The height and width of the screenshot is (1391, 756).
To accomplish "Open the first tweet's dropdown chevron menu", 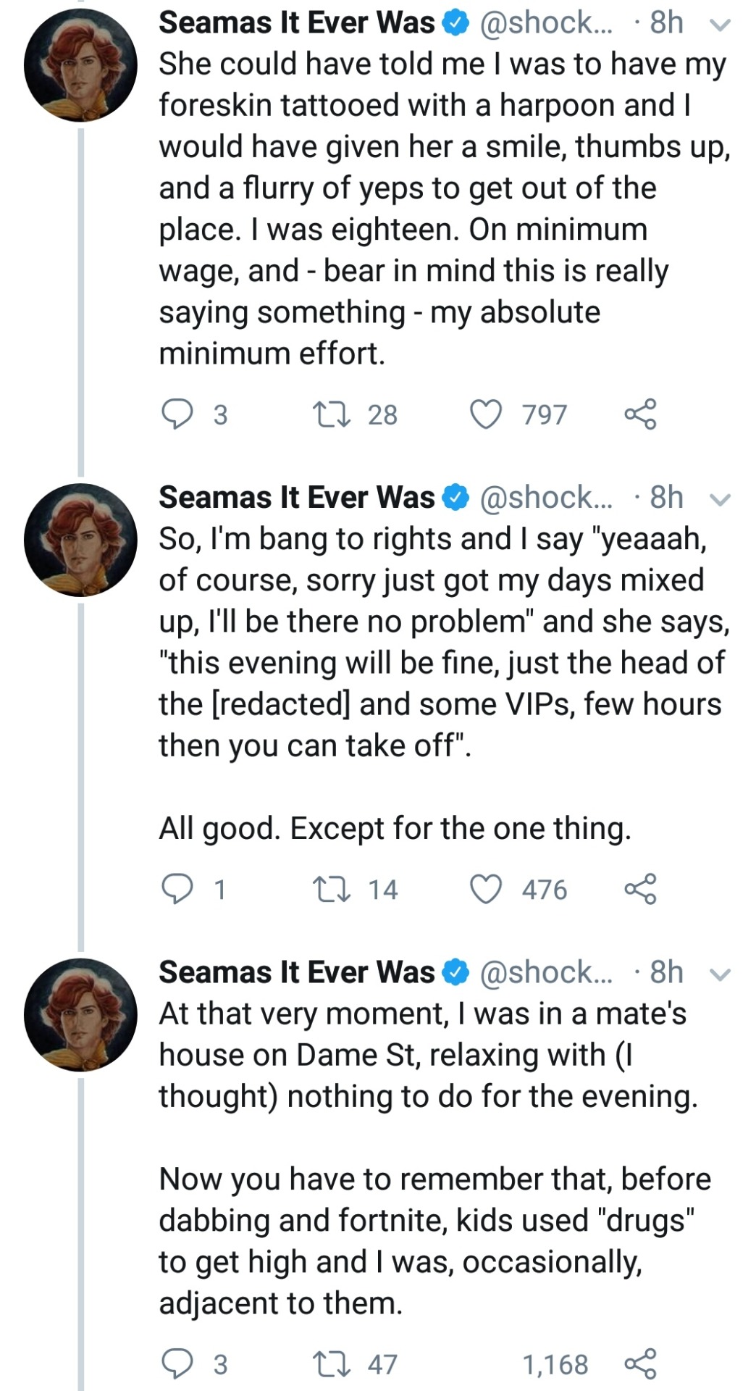I will pos(720,25).
